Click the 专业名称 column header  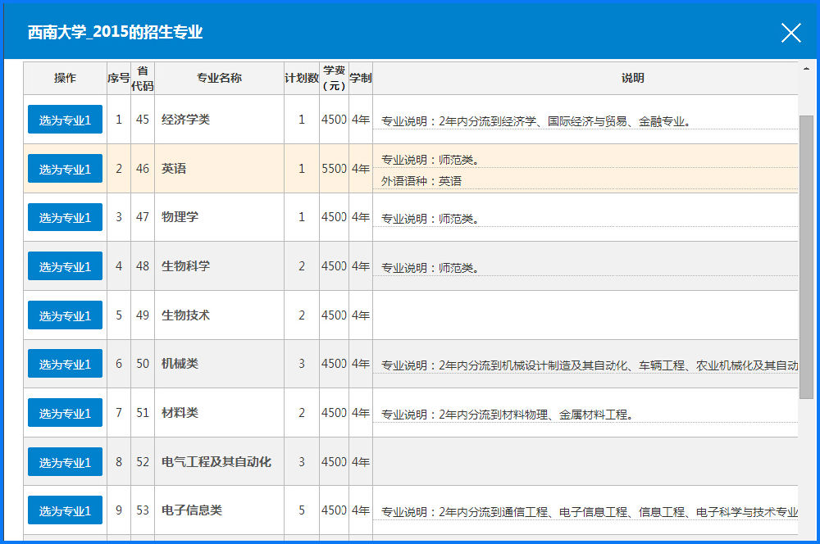tap(219, 79)
